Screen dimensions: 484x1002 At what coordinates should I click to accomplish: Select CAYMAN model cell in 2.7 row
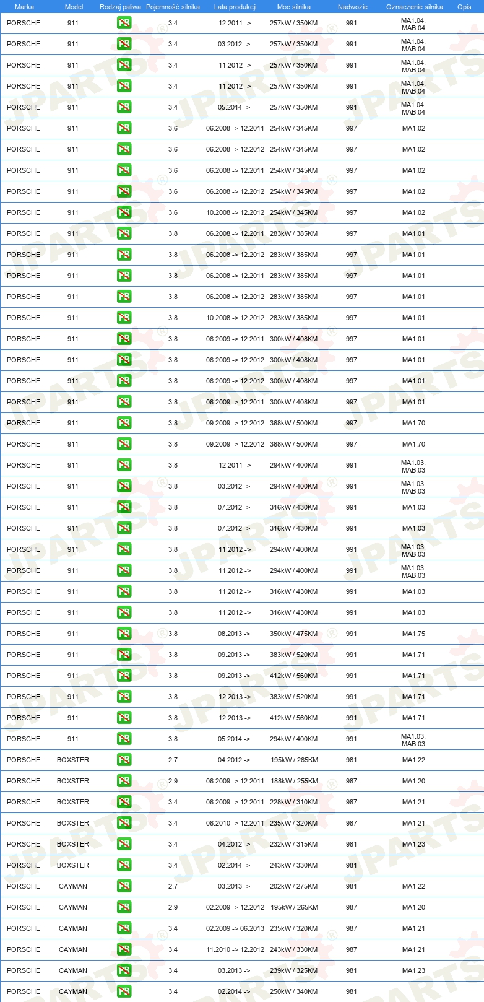[73, 886]
